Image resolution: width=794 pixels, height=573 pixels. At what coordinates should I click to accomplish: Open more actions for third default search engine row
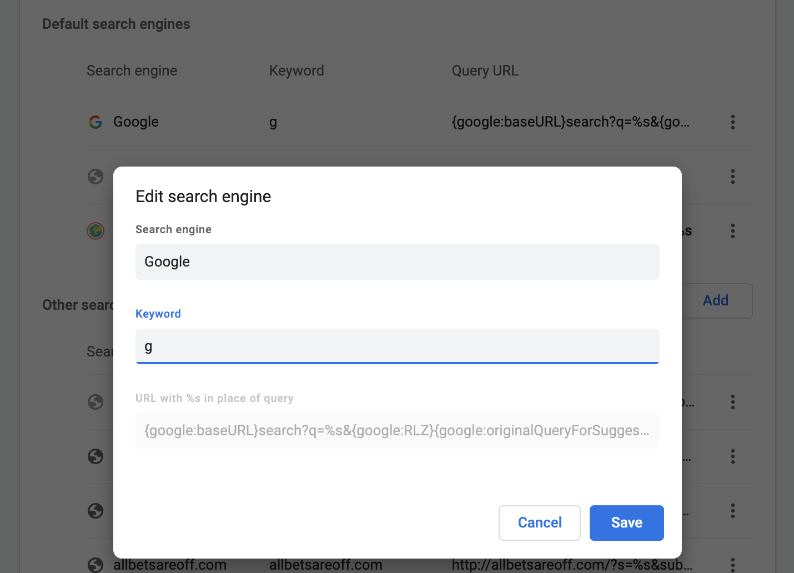coord(733,231)
